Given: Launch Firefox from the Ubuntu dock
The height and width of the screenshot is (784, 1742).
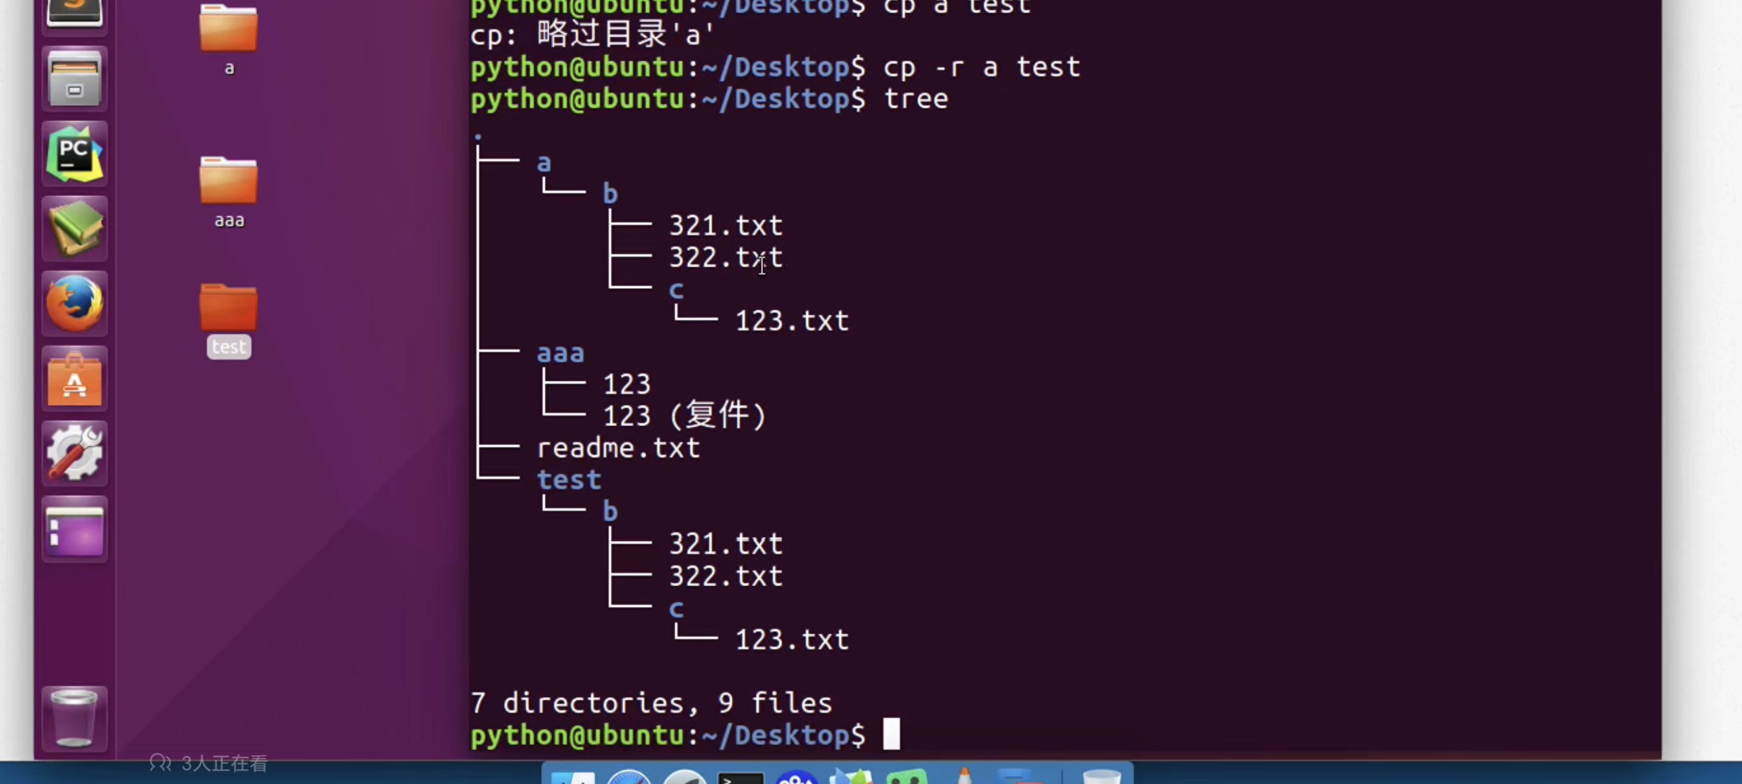Looking at the screenshot, I should 75,303.
